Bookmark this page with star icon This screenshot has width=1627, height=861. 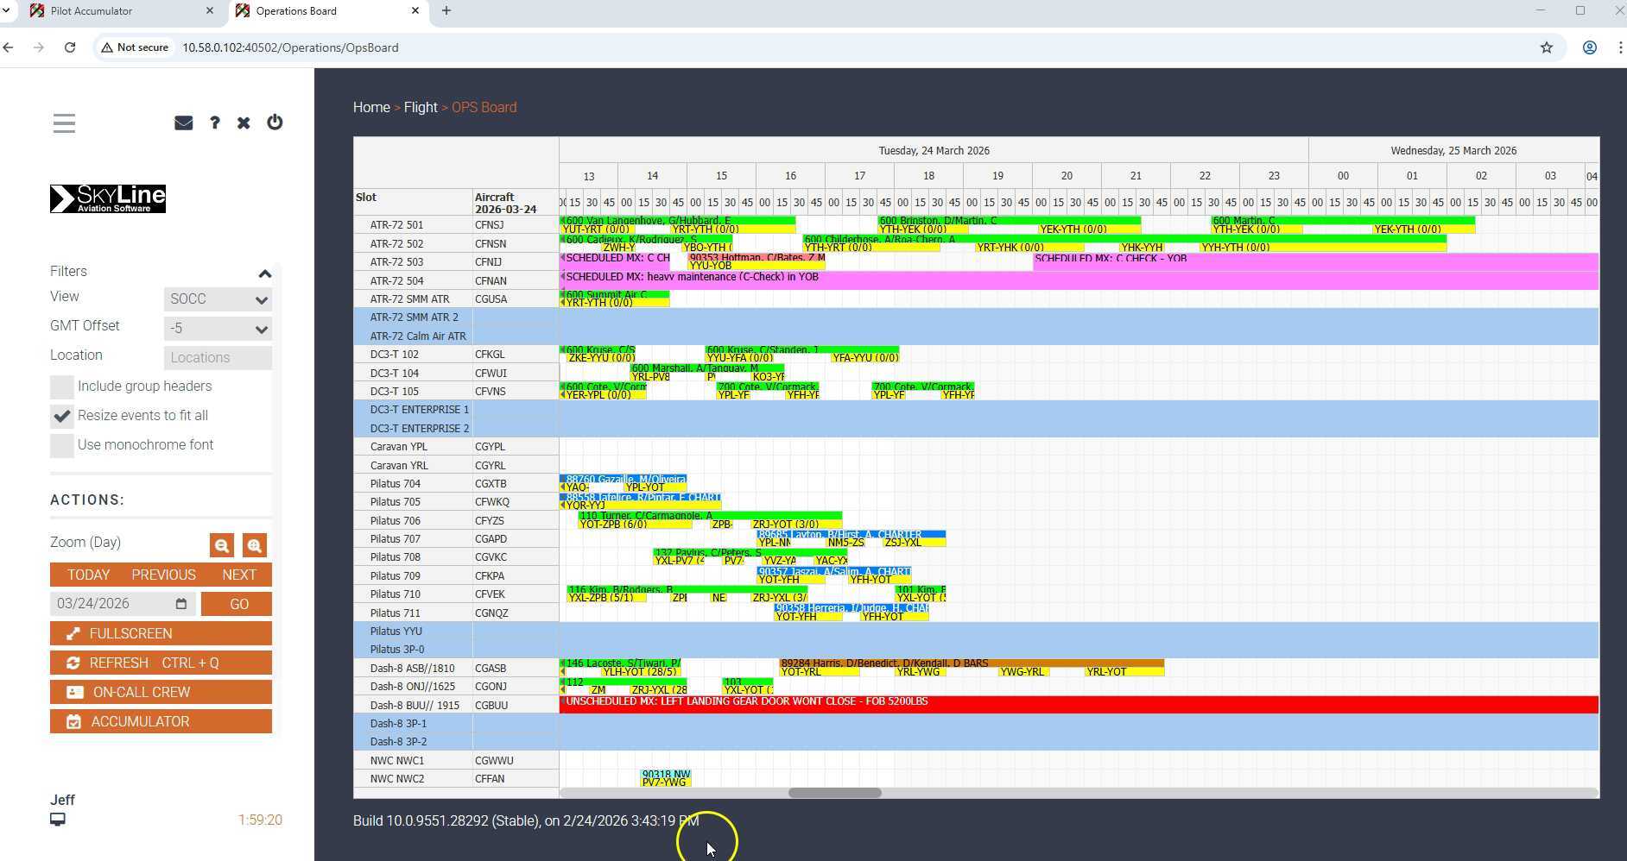tap(1546, 47)
